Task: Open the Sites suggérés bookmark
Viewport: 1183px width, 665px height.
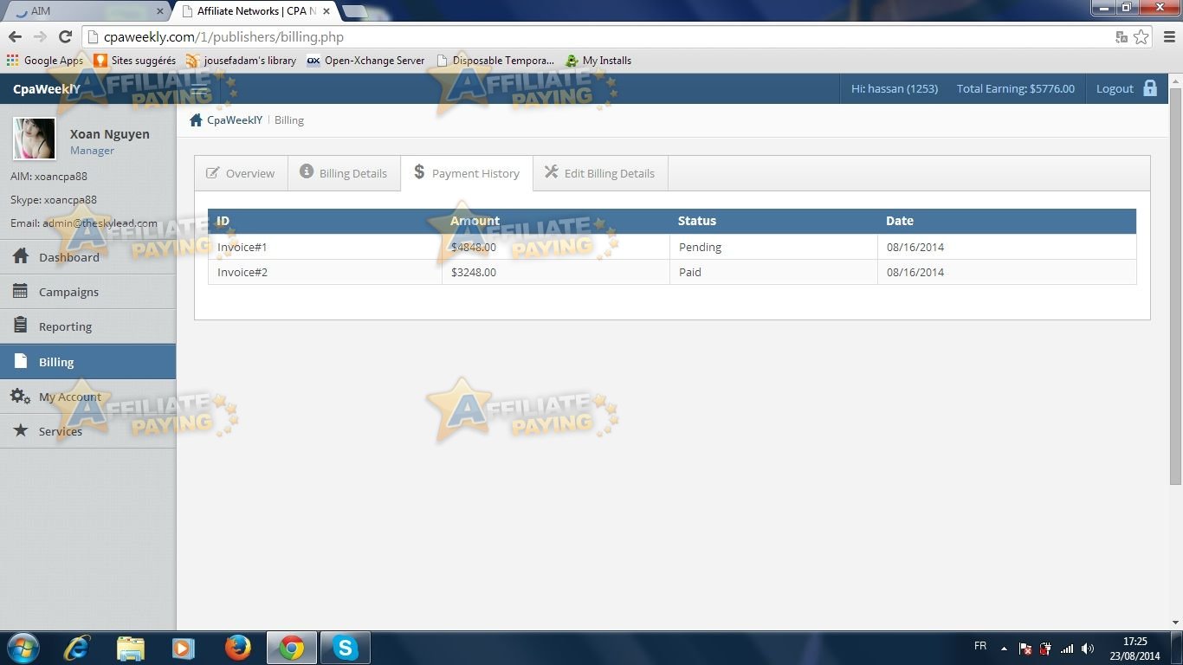Action: click(135, 61)
